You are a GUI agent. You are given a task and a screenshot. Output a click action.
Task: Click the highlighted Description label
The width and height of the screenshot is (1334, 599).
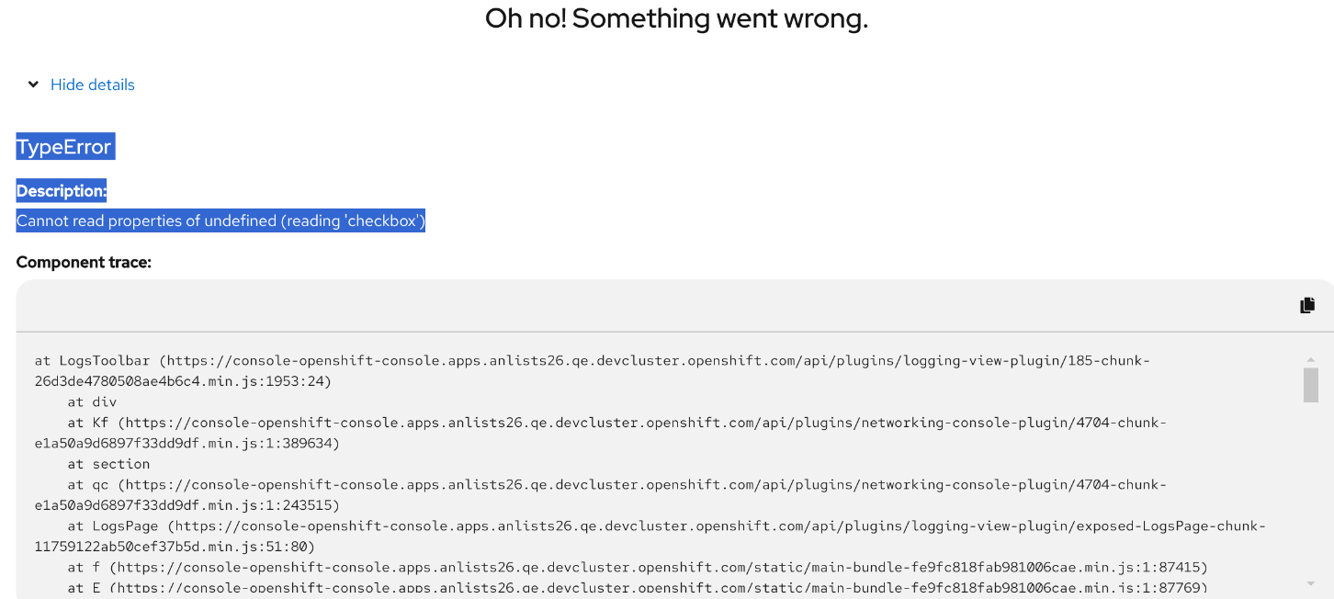click(62, 191)
